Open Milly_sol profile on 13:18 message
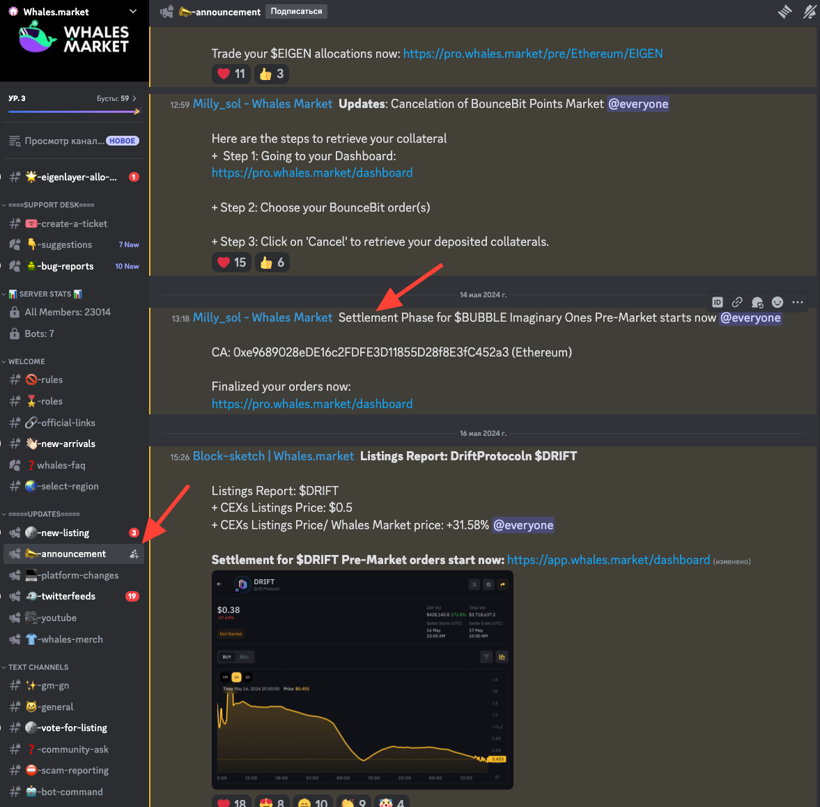Screen dimensions: 820x807 point(263,318)
